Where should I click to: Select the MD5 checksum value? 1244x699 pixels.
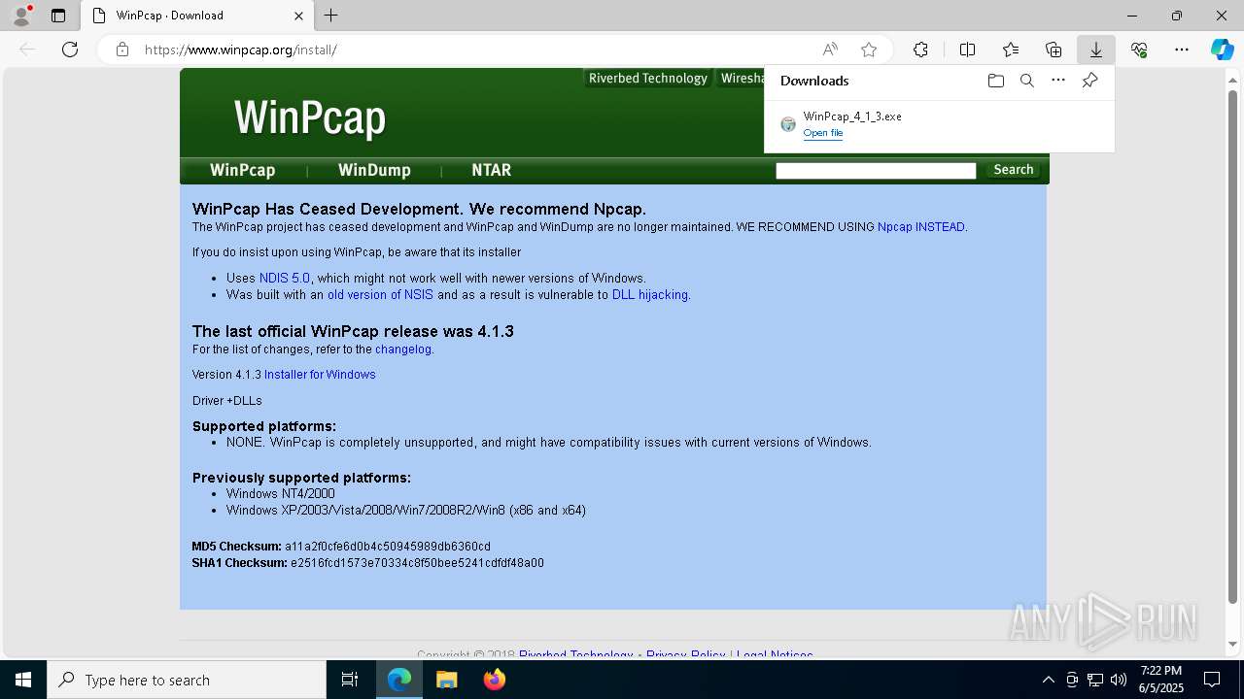pyautogui.click(x=388, y=547)
